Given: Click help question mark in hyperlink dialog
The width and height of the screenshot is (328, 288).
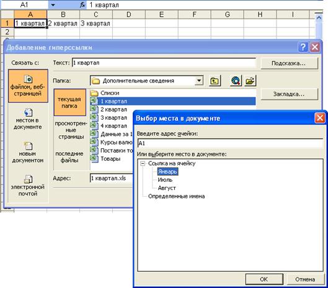Looking at the screenshot, I should pos(303,47).
